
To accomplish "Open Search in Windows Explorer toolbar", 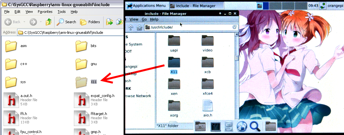I will point(66,22).
